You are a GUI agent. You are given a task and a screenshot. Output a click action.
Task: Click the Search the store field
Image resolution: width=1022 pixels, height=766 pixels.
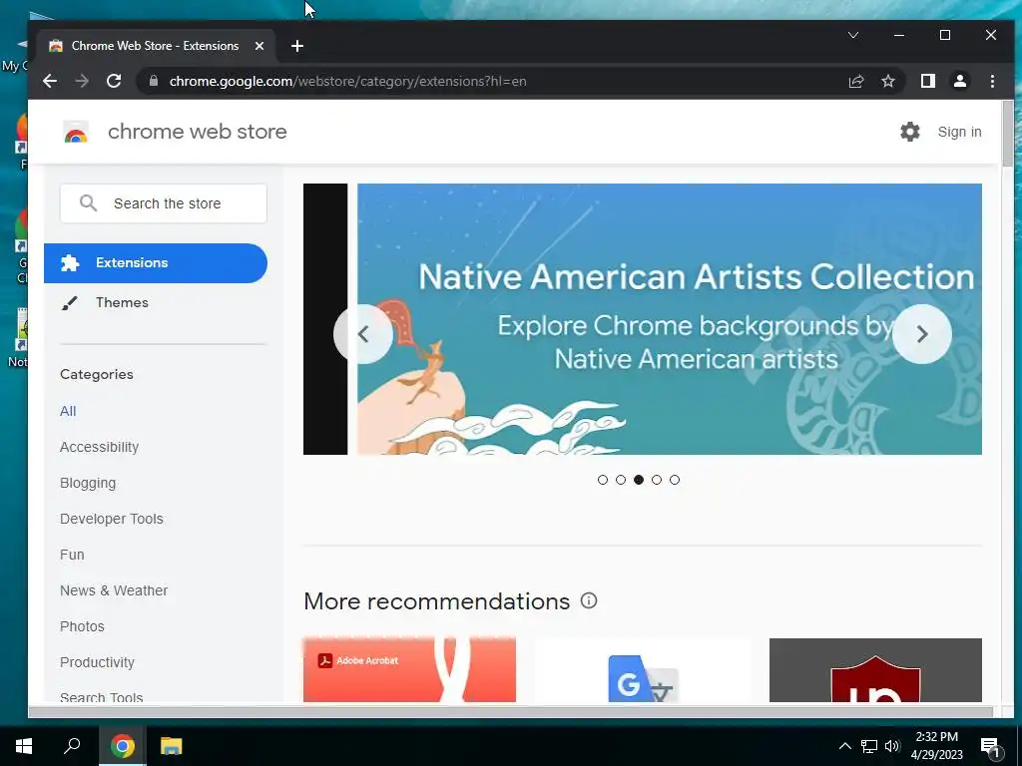[164, 203]
